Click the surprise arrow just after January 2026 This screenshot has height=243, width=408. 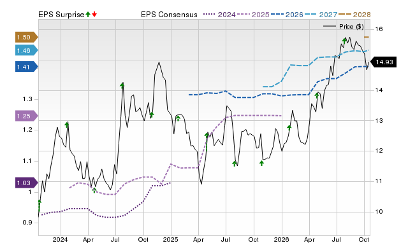point(289,127)
